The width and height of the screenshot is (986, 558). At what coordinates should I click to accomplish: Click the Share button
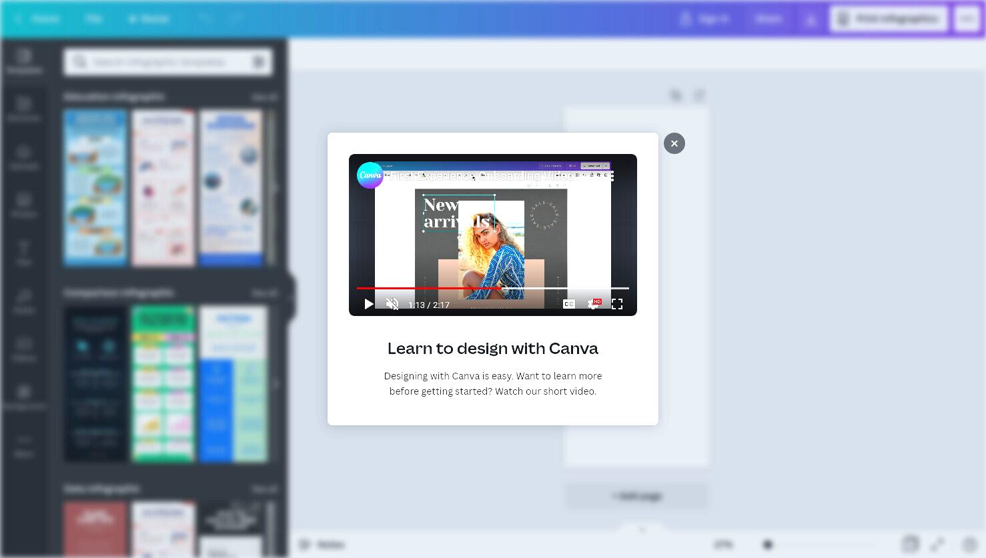pyautogui.click(x=769, y=19)
